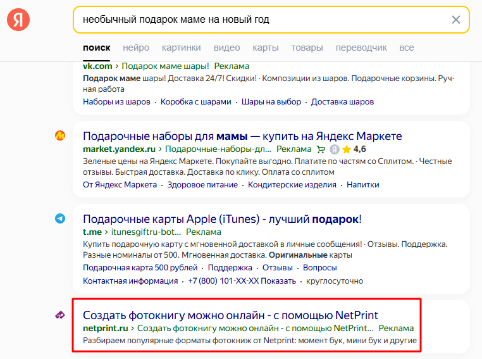Open the 'Наборы из шаров' sitelink
Image resolution: width=482 pixels, height=359 pixels.
point(116,101)
